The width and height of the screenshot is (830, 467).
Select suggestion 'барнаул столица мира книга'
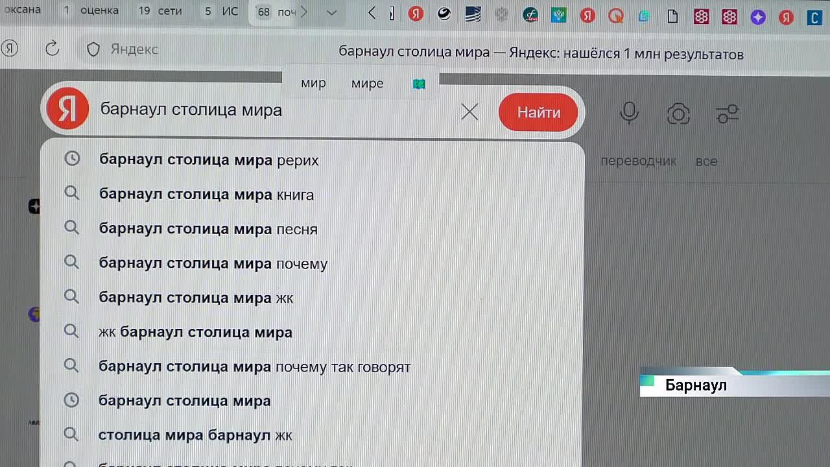(x=206, y=195)
